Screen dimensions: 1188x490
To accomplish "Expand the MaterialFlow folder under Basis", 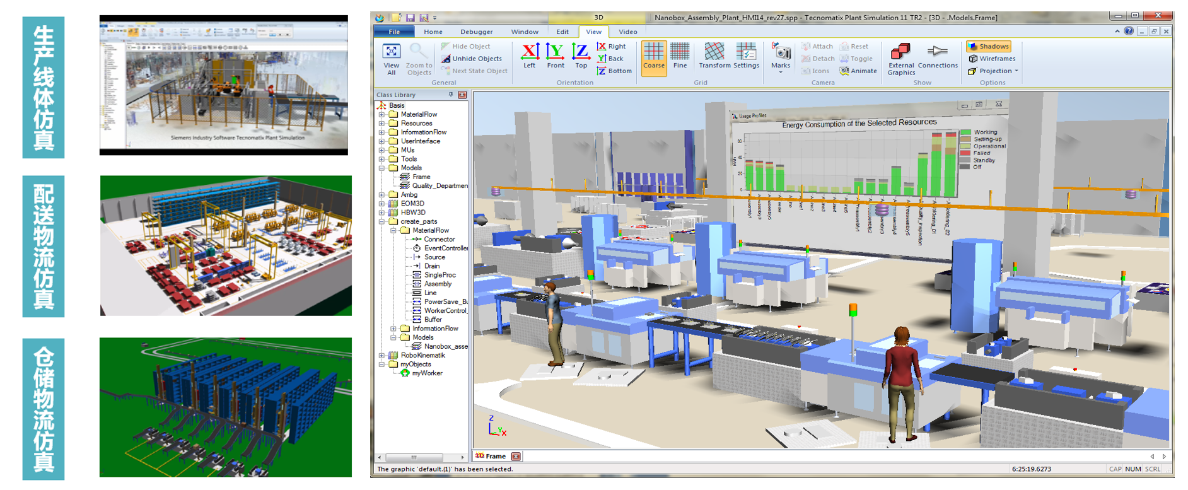I will tap(381, 115).
